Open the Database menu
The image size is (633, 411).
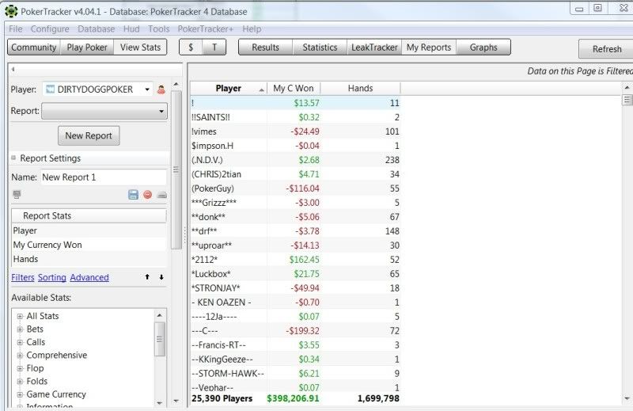click(x=96, y=29)
